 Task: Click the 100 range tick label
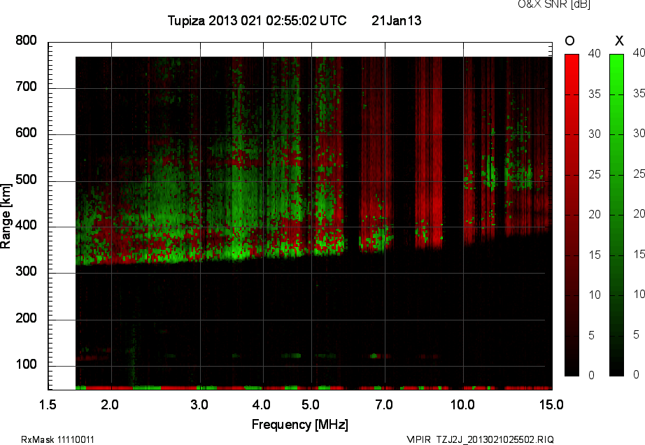(x=26, y=365)
